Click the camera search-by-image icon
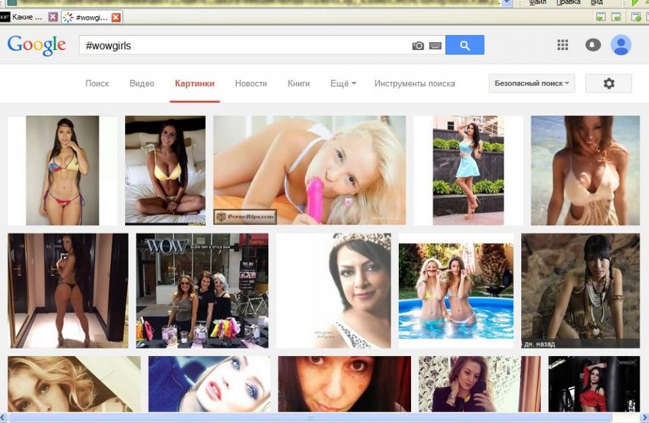Screen dimensions: 649x423 click(x=418, y=46)
